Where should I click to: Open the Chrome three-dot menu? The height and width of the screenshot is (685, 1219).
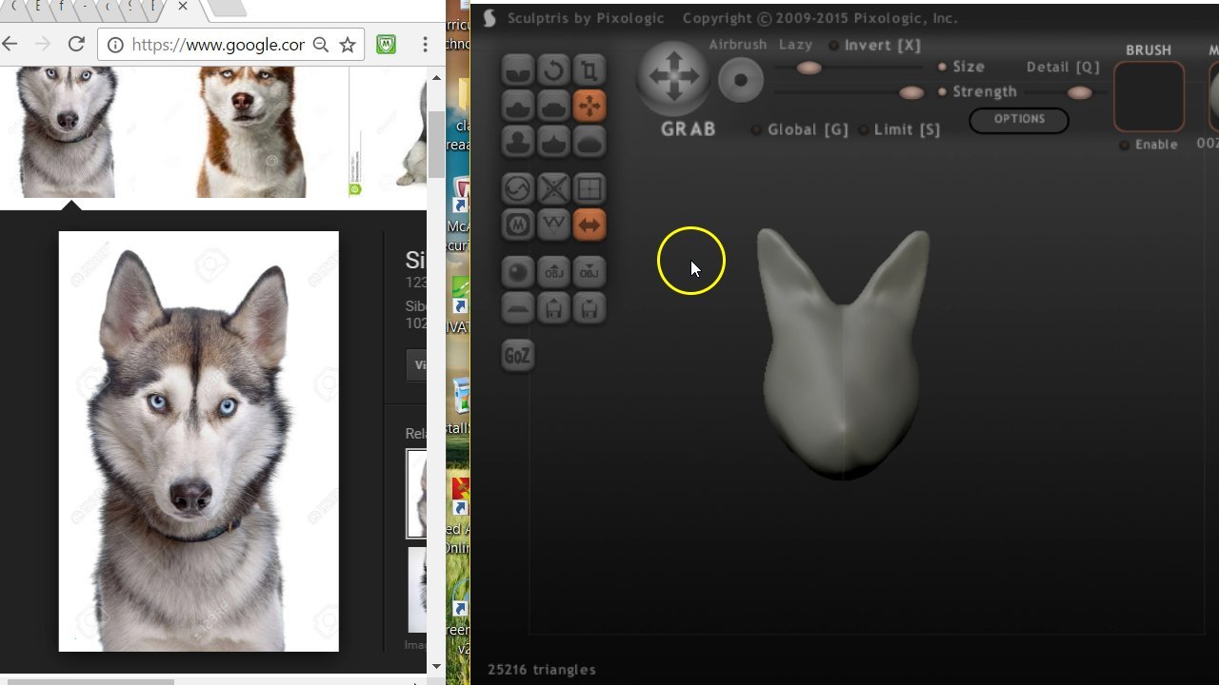[425, 45]
